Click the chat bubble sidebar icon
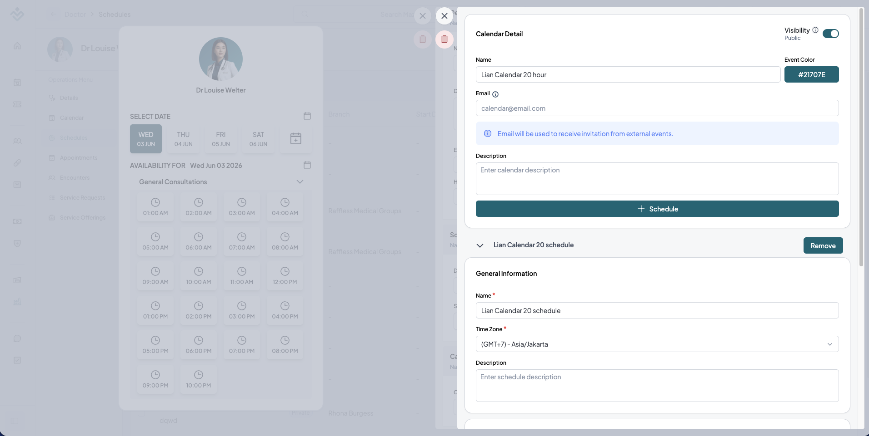 [x=17, y=338]
